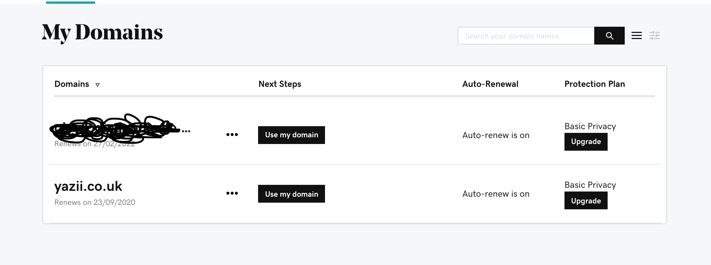Click 'Auto-renew is on' for yazii.co.uk
This screenshot has width=711, height=265.
click(496, 194)
